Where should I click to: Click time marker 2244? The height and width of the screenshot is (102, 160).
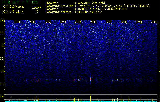click(63, 22)
